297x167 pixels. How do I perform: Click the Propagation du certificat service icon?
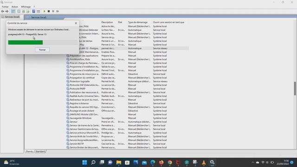68,77
